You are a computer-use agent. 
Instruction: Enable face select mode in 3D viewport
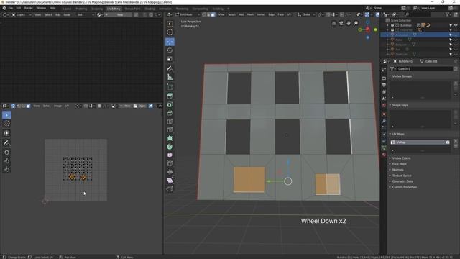tap(213, 14)
